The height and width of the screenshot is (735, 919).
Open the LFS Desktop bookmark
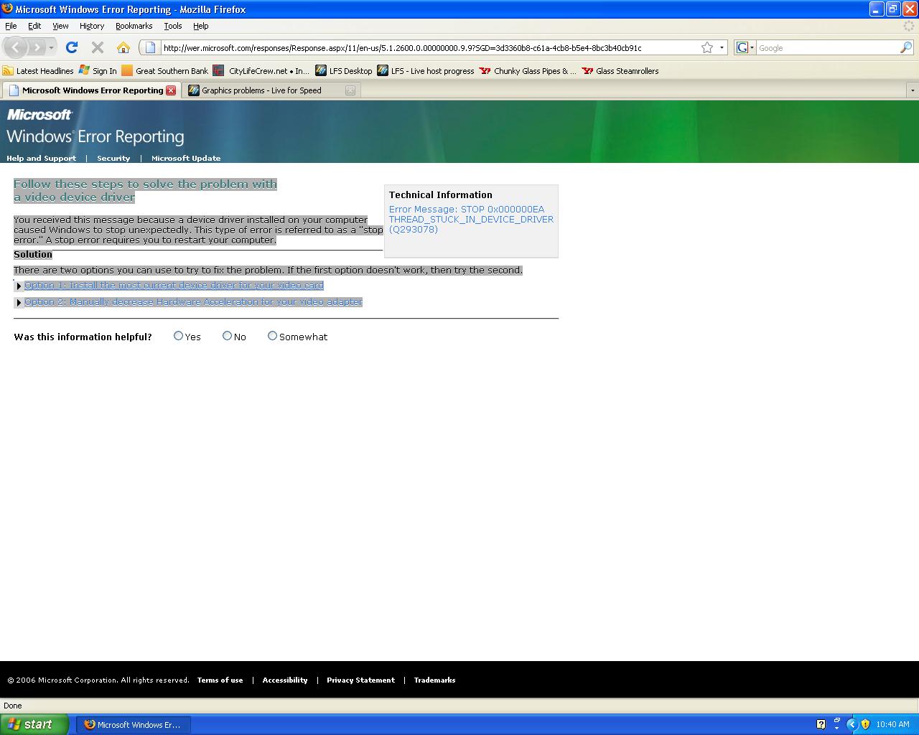(x=344, y=71)
